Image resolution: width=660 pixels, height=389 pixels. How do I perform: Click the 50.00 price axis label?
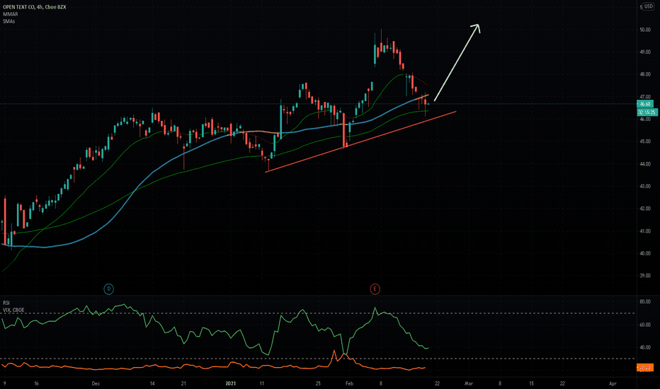(645, 30)
